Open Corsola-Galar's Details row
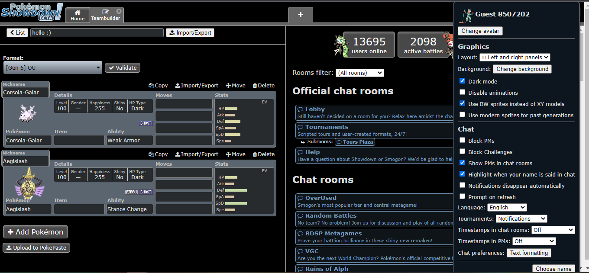Image resolution: width=589 pixels, height=273 pixels. [103, 106]
